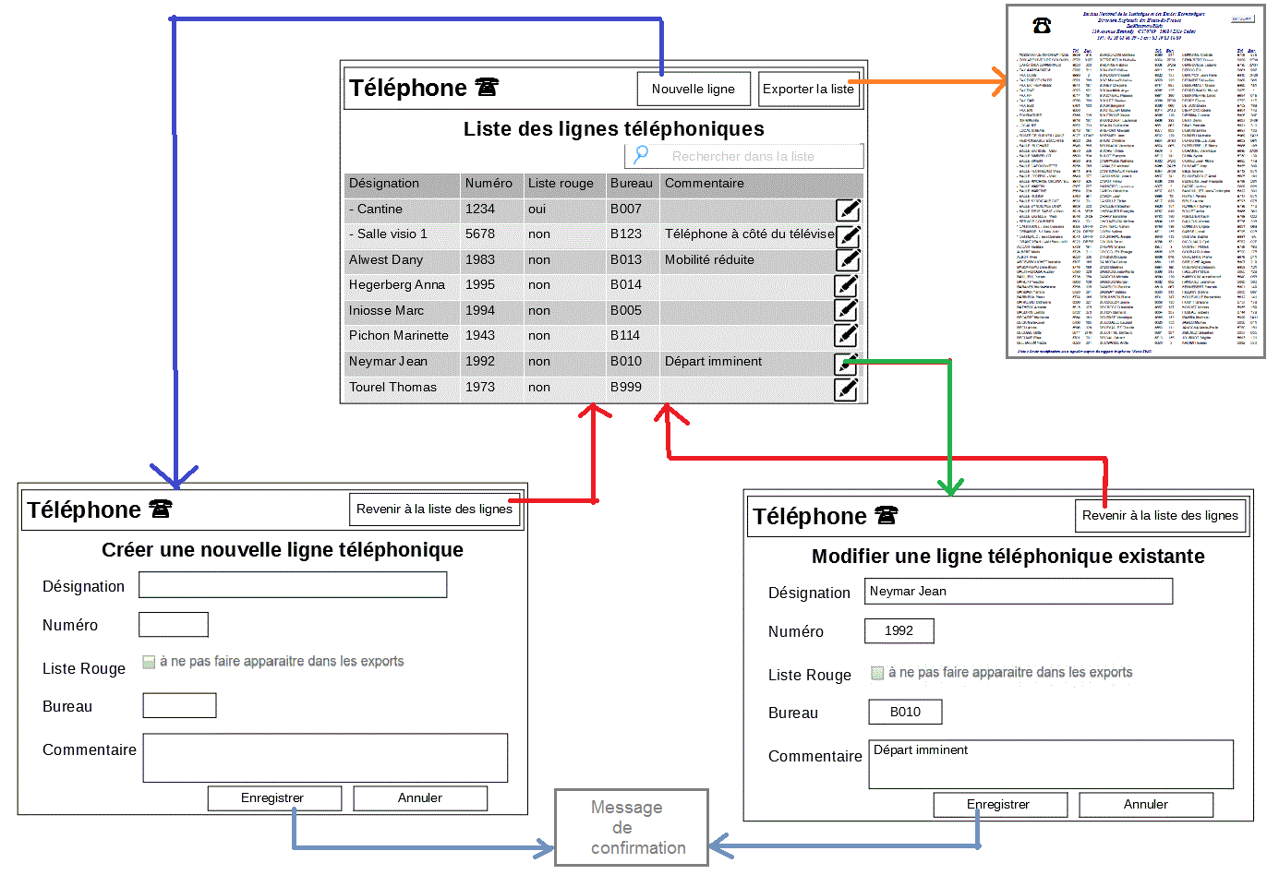
Task: Click the edit pencil icon for Cantine row
Action: [x=848, y=210]
